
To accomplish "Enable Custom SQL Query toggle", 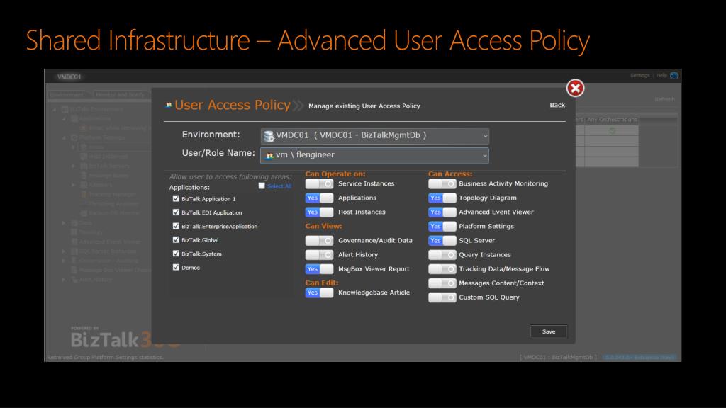I will point(442,297).
